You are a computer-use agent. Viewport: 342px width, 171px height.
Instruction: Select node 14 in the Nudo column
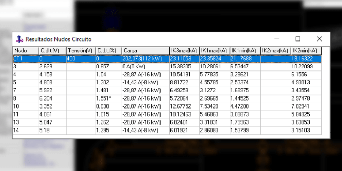pos(25,130)
